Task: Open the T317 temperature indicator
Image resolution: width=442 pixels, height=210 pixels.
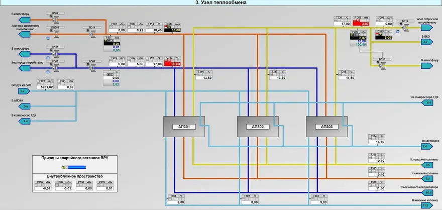Action: tap(278, 75)
